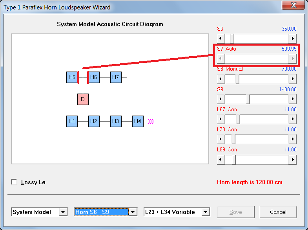308x230 pixels.
Task: Click the Cancel button
Action: point(278,212)
